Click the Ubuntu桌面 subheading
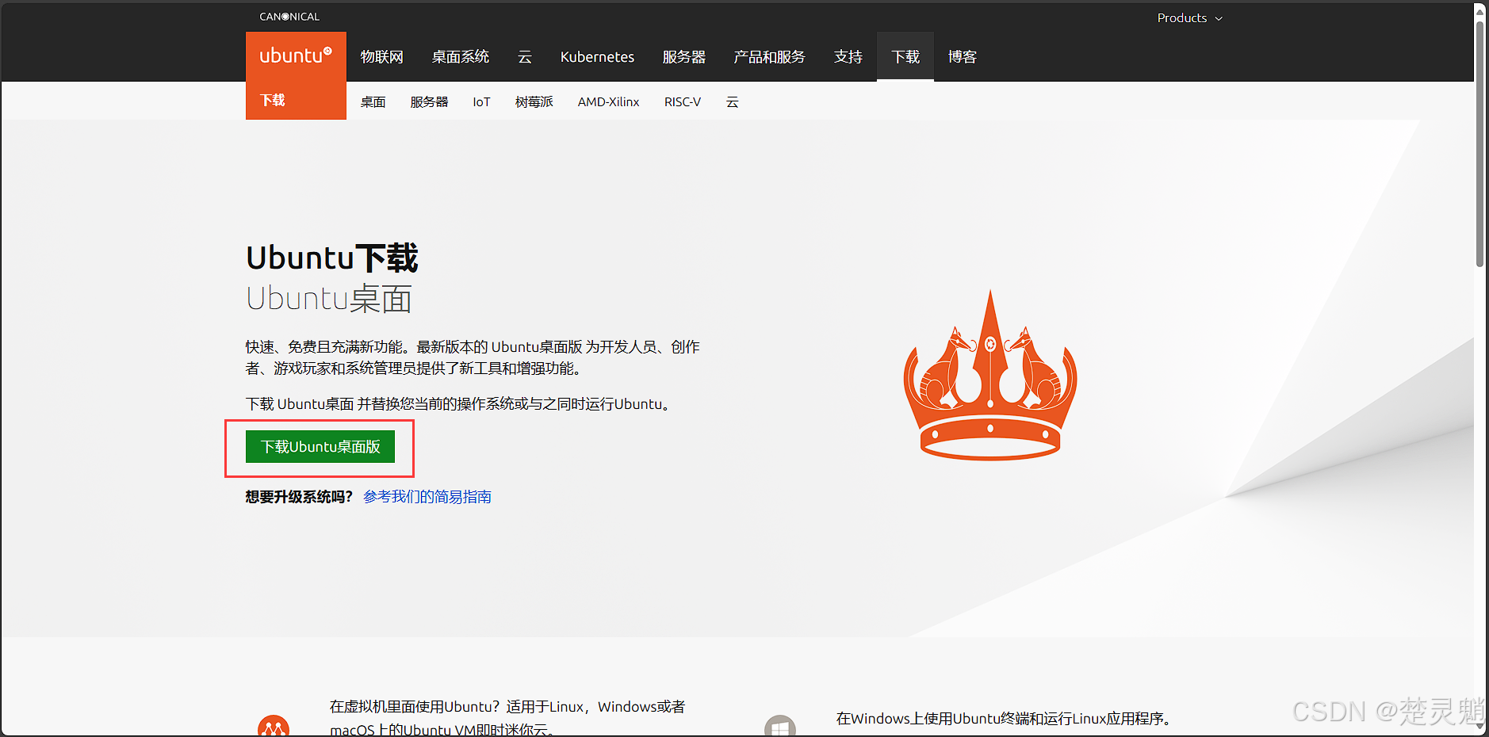 (329, 299)
